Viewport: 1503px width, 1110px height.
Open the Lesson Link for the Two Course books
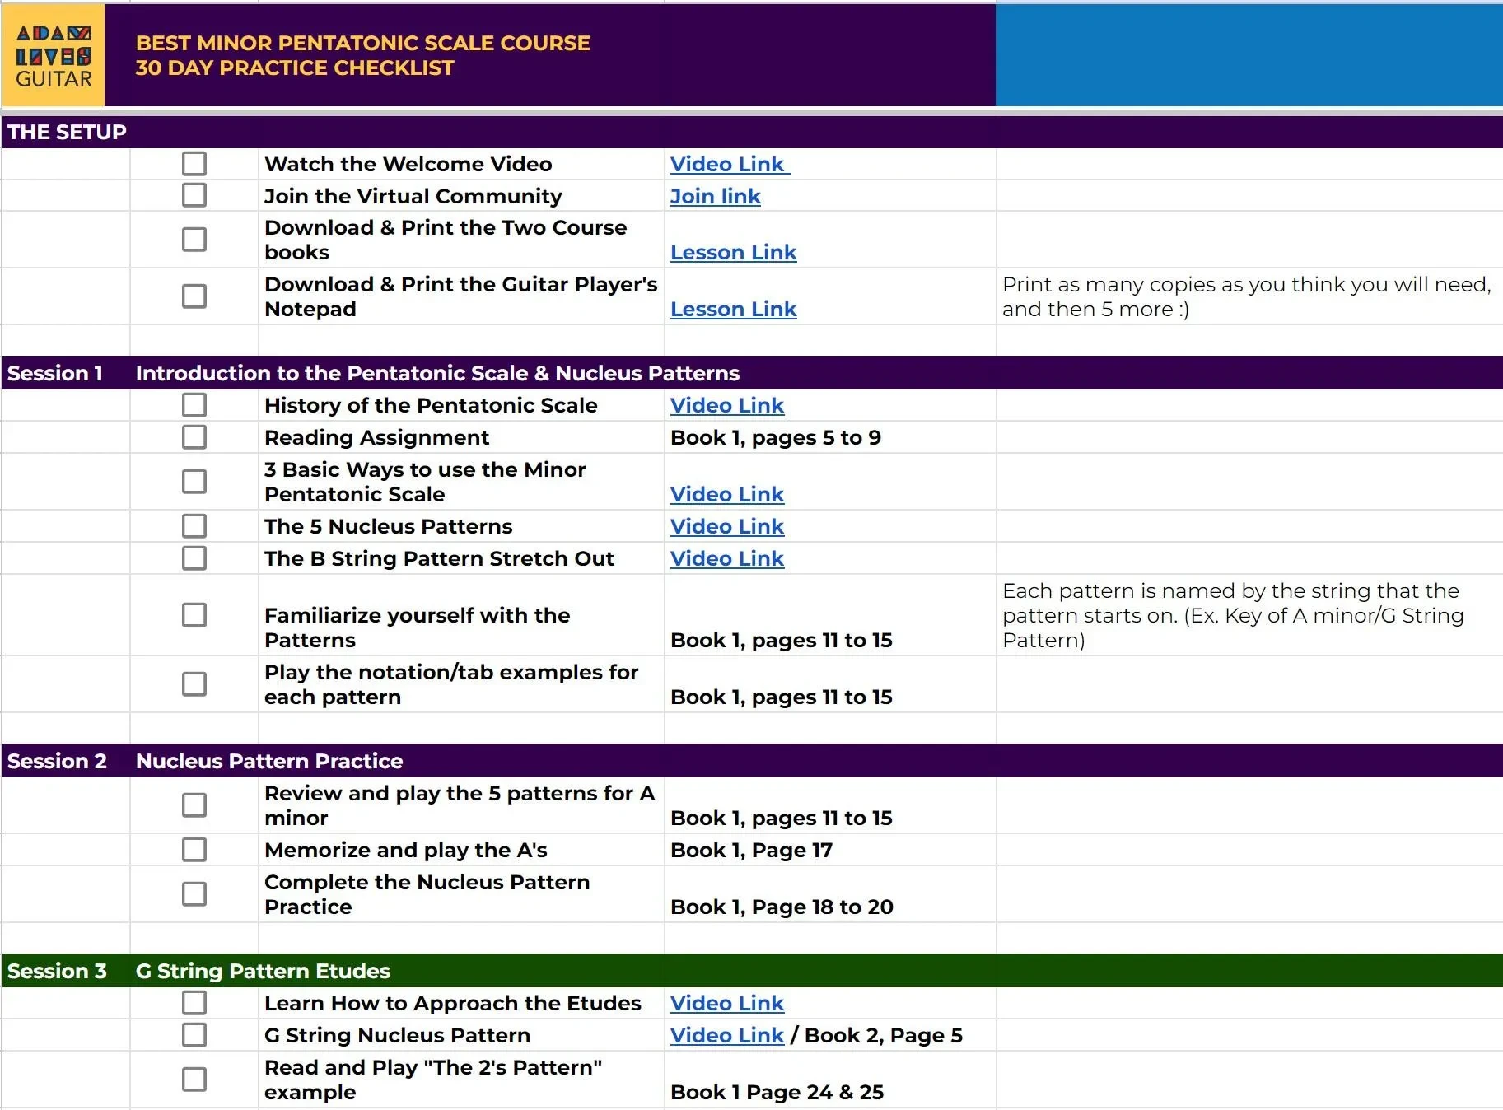733,252
